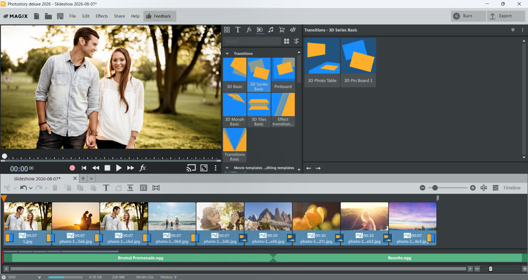Open the undo history dropdown
528x280 pixels.
tap(30, 188)
